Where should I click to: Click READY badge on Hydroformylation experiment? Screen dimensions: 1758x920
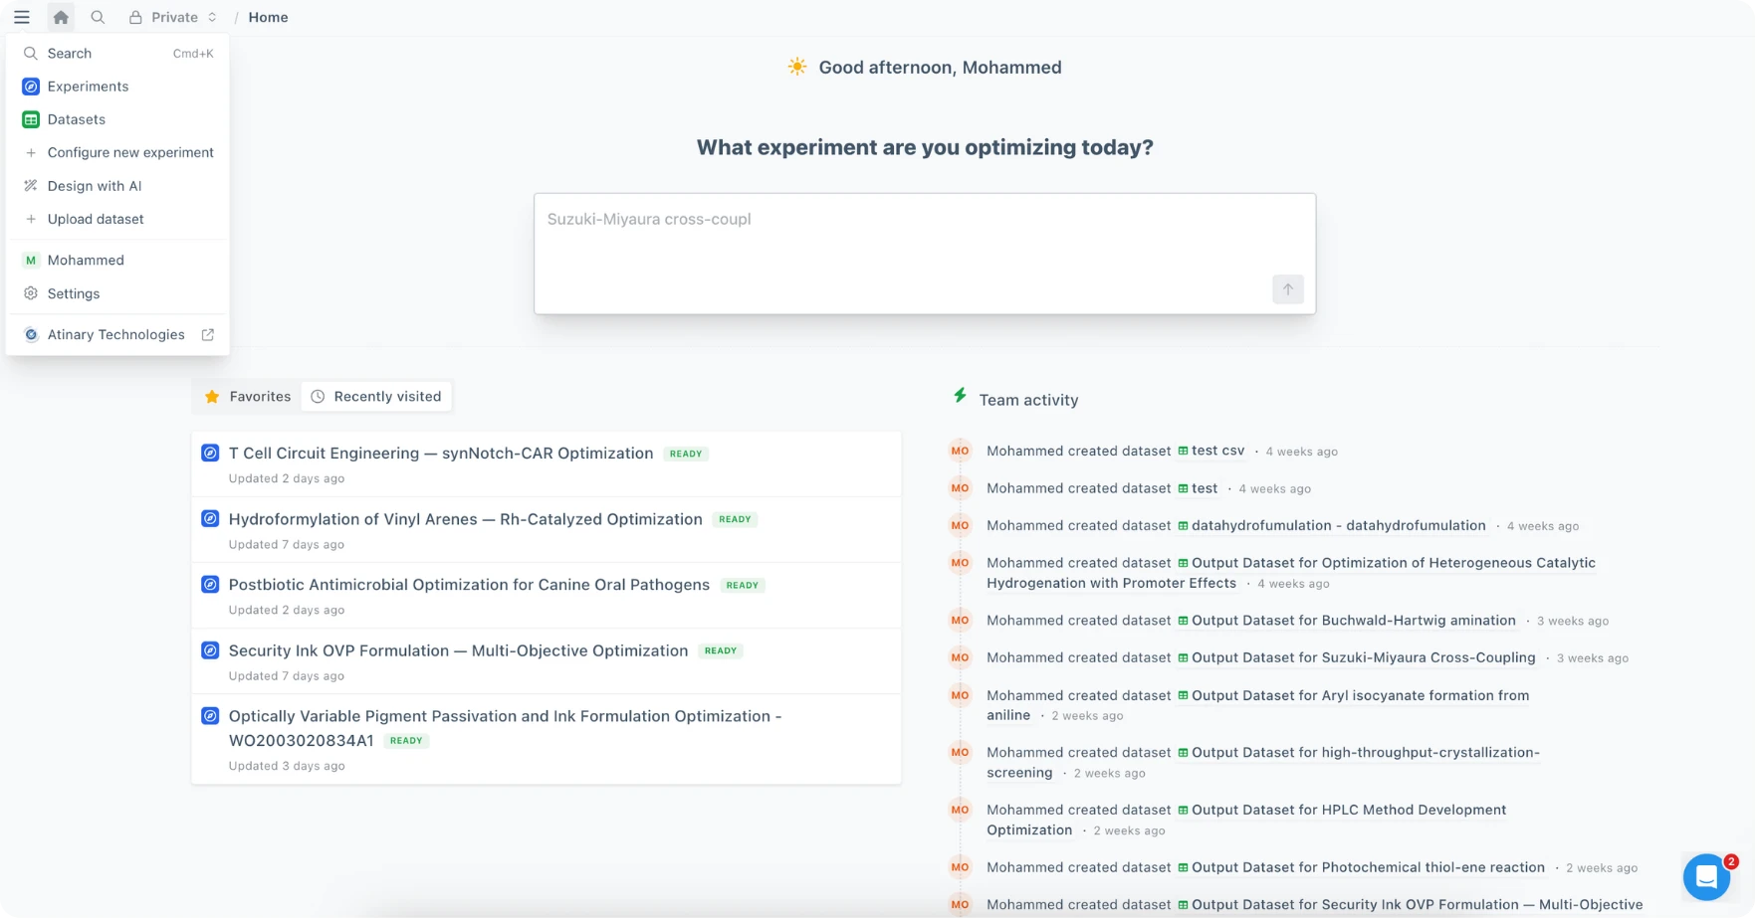[735, 519]
